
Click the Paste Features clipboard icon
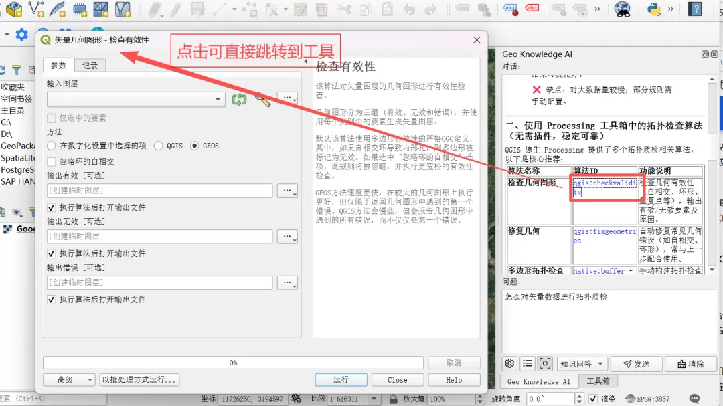(x=388, y=9)
